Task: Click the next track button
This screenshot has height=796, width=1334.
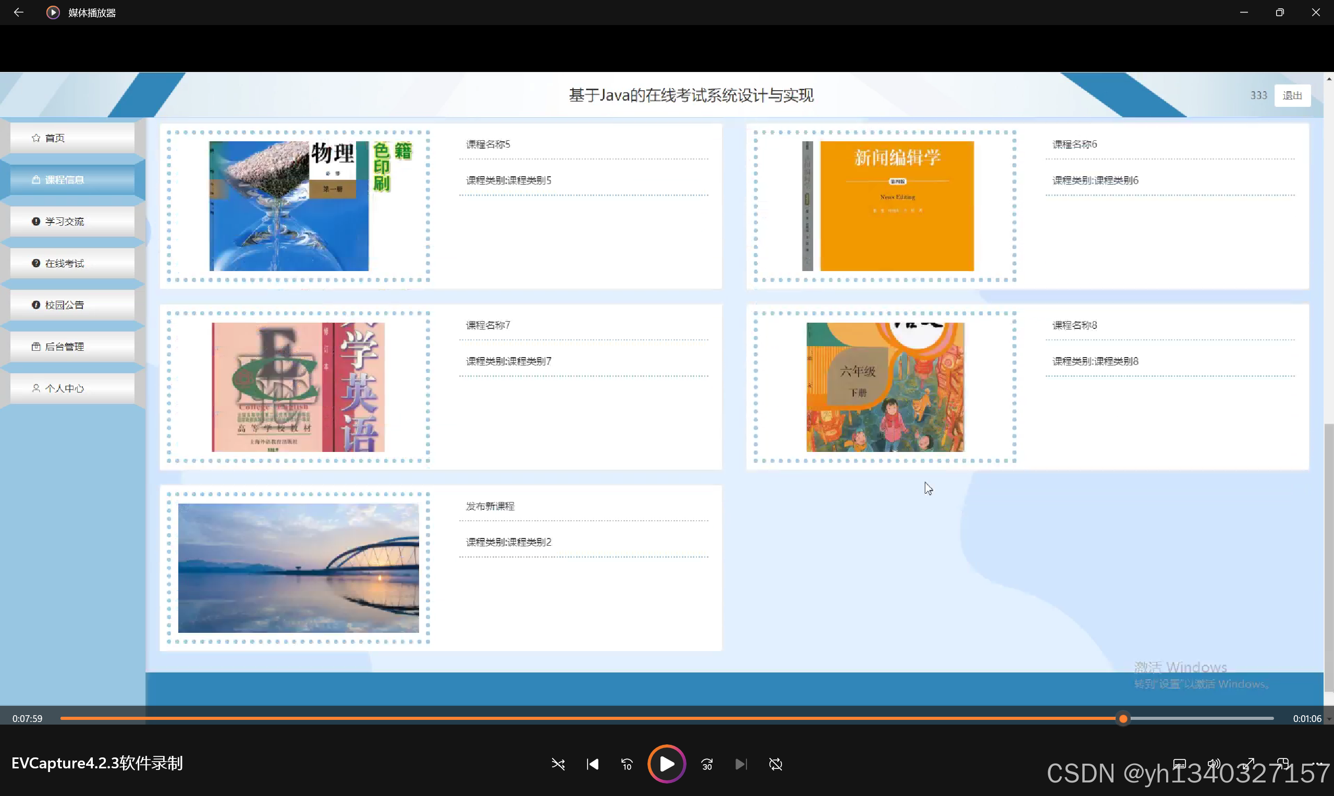Action: pos(741,764)
